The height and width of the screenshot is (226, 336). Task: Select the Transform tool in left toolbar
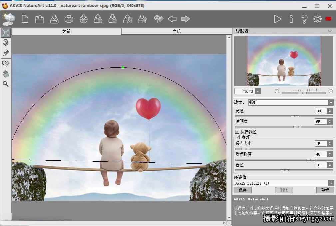[6, 33]
